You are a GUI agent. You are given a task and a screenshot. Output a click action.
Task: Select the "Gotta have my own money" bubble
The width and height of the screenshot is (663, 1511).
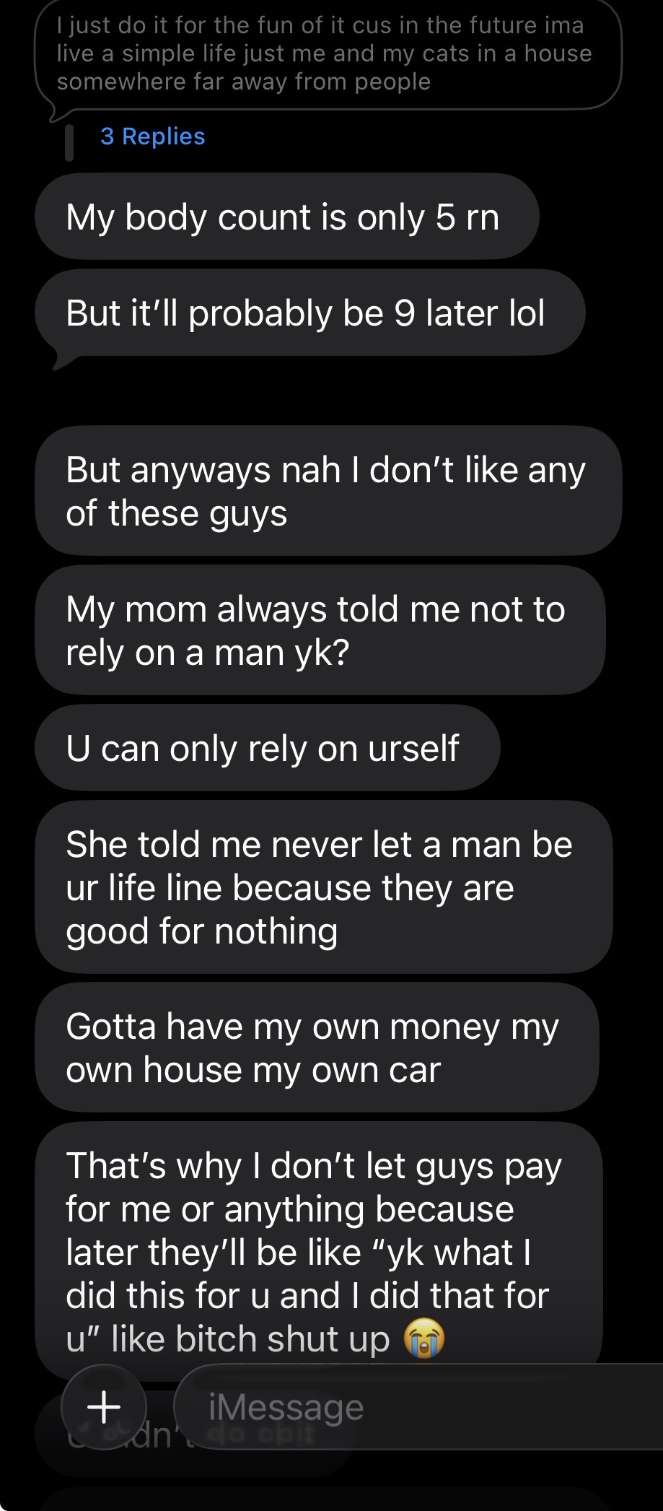coord(317,1048)
